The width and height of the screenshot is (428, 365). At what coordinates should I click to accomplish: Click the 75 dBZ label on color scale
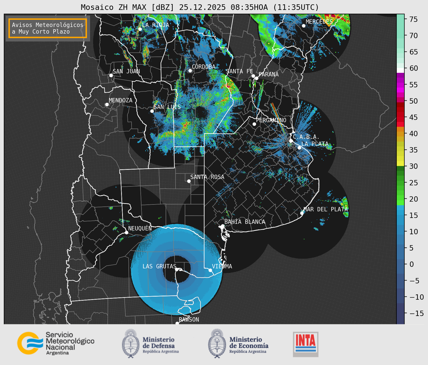pos(414,19)
